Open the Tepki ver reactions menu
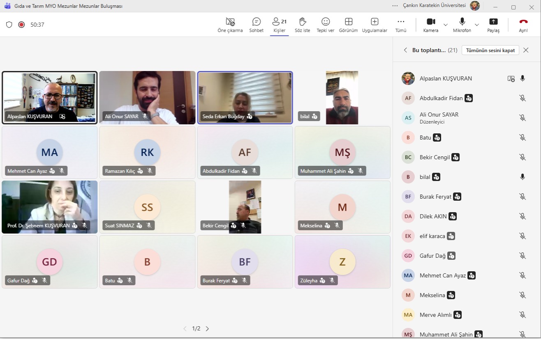Screen dimensions: 541x339 point(325,25)
